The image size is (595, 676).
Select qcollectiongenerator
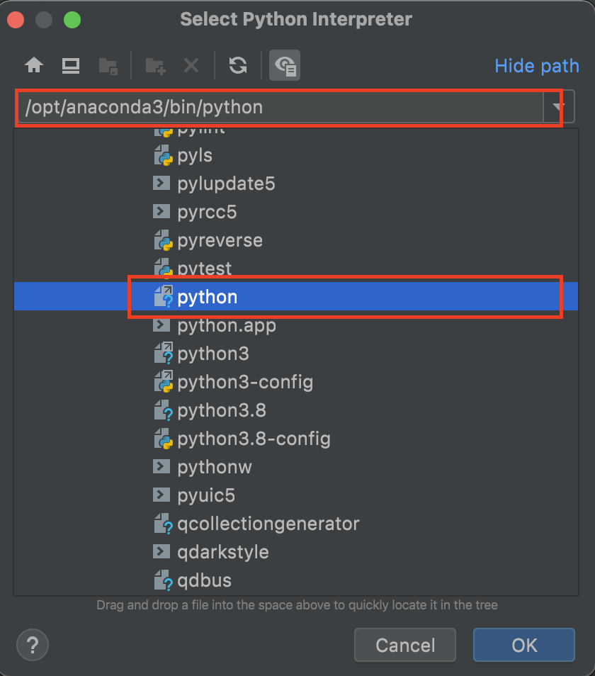click(268, 524)
